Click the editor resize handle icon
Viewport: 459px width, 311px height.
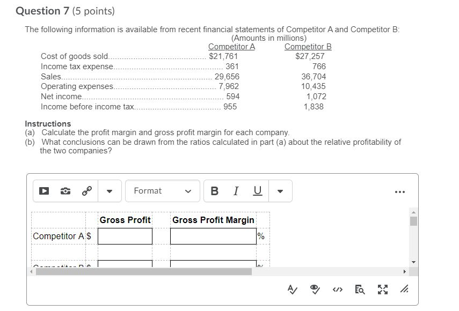click(405, 290)
